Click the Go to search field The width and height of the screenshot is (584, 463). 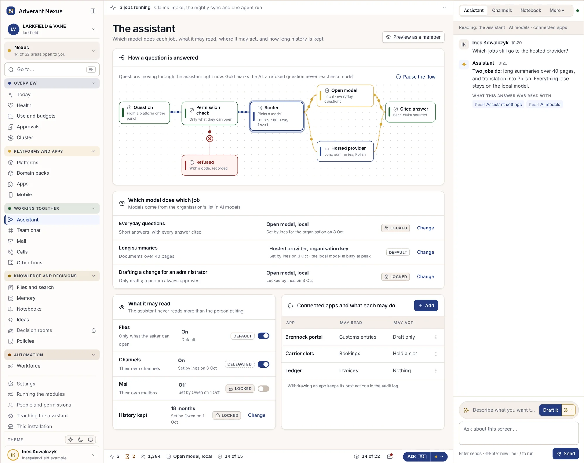(x=52, y=69)
